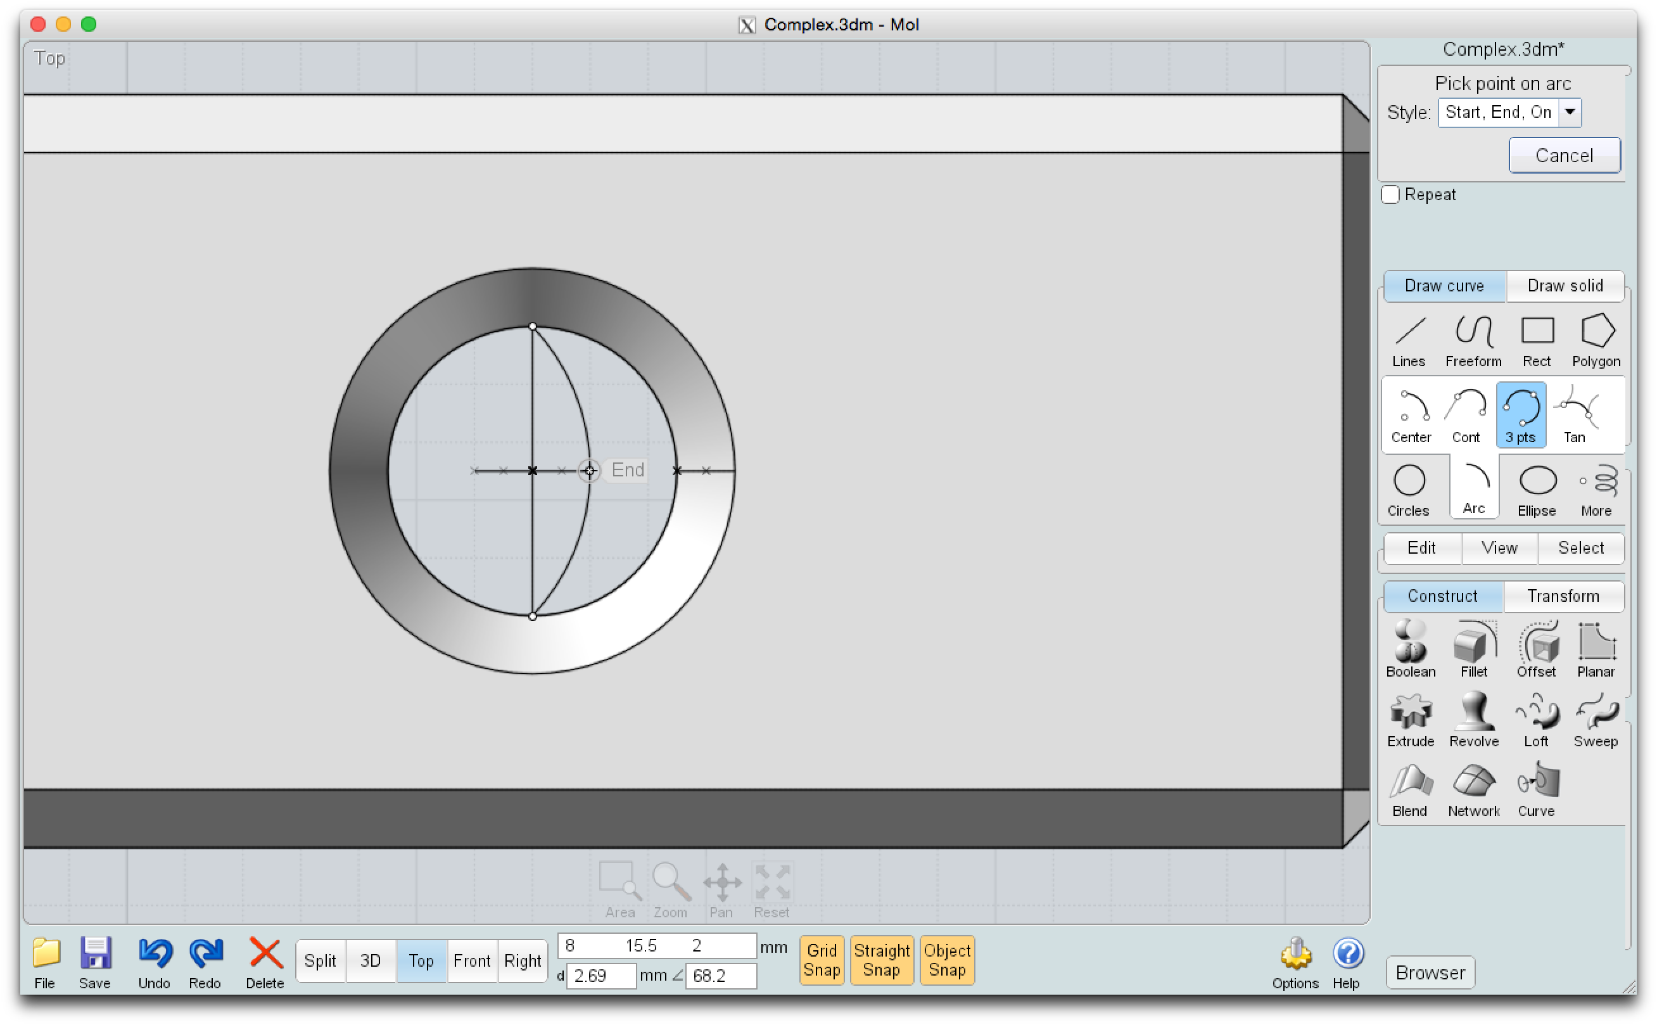The image size is (1657, 1025).
Task: Click the Cancel button
Action: point(1563,155)
